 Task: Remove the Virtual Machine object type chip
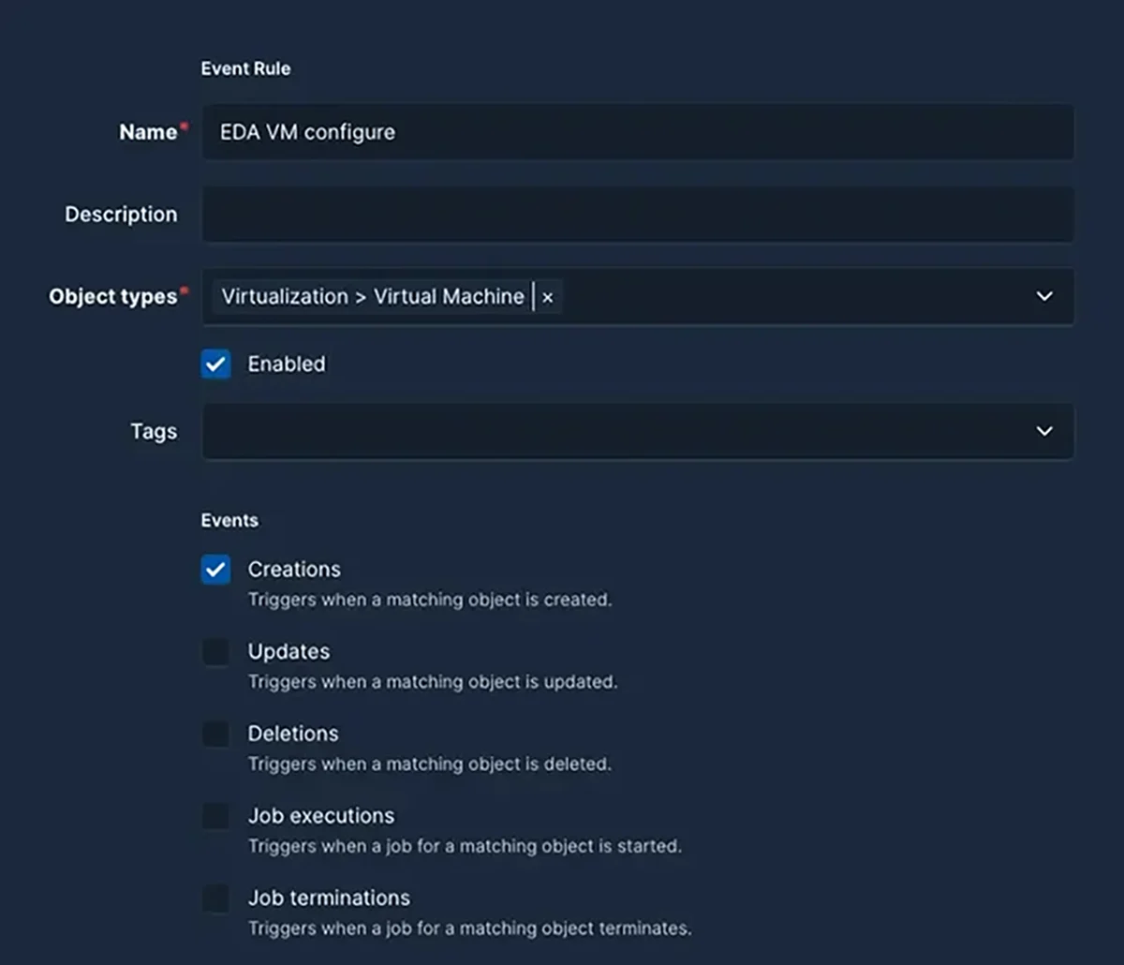pos(548,297)
